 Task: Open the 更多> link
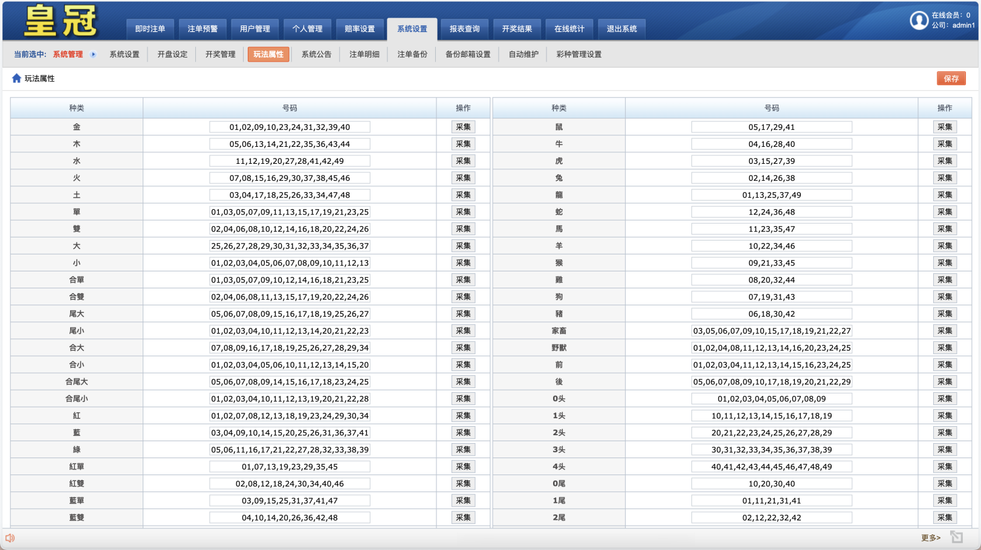click(x=930, y=538)
